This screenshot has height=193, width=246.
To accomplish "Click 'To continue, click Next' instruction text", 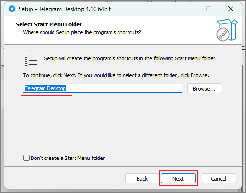I will (x=116, y=75).
